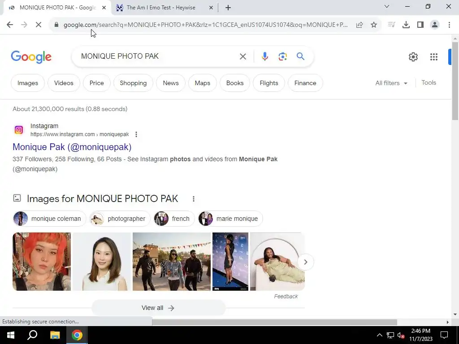Open Google quick settings gear
459x344 pixels.
(x=413, y=57)
